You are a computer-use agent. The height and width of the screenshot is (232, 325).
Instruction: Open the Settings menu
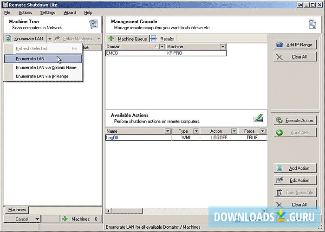48,13
